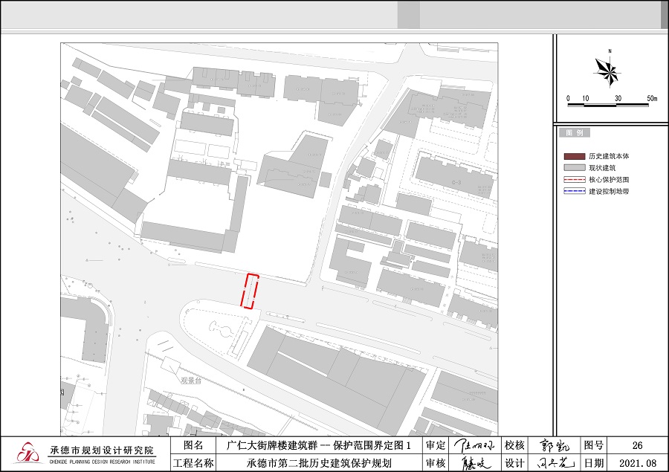Click the 观景台 viewing platform label
The image size is (669, 472).
pos(191,380)
